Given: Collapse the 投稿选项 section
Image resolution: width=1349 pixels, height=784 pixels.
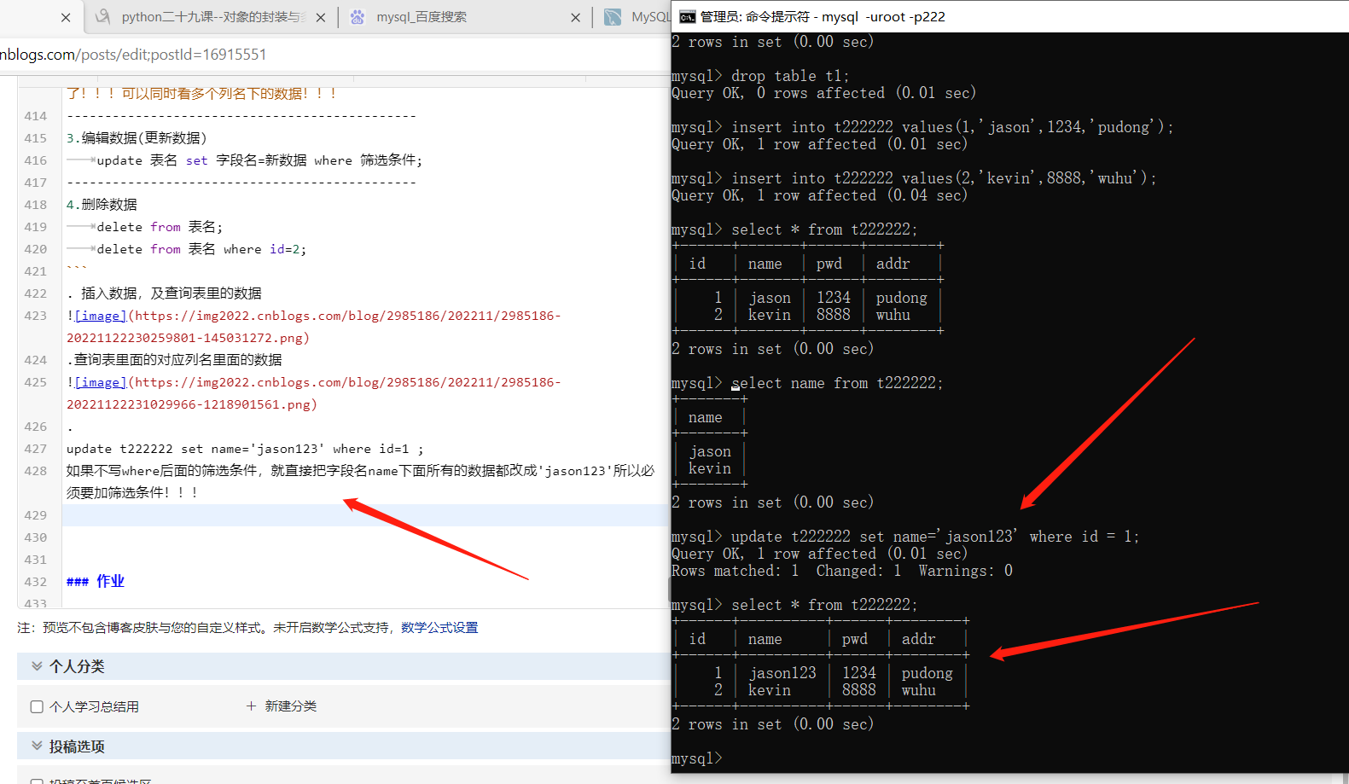Looking at the screenshot, I should coord(37,746).
